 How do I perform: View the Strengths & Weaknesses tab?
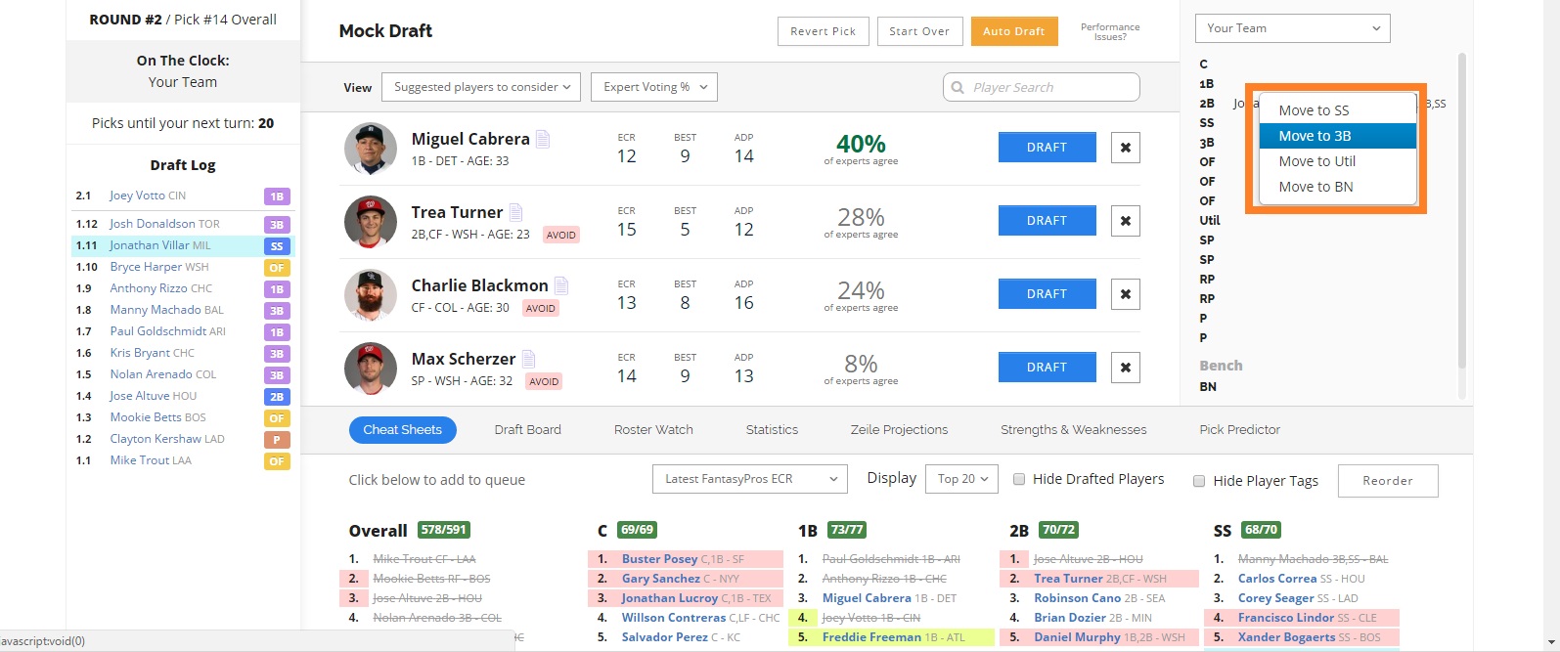point(1074,430)
